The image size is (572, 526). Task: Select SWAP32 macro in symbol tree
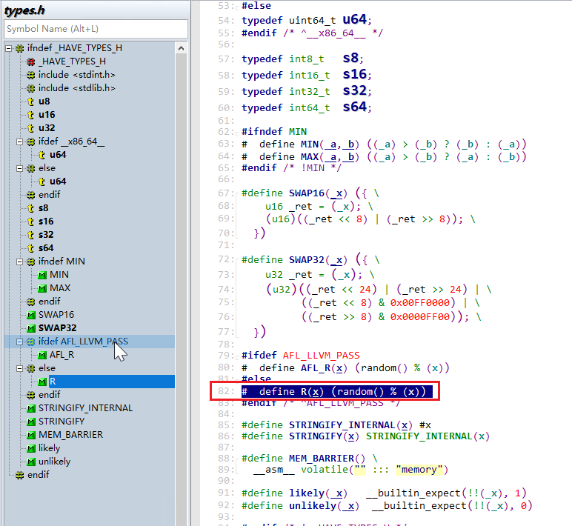(58, 328)
